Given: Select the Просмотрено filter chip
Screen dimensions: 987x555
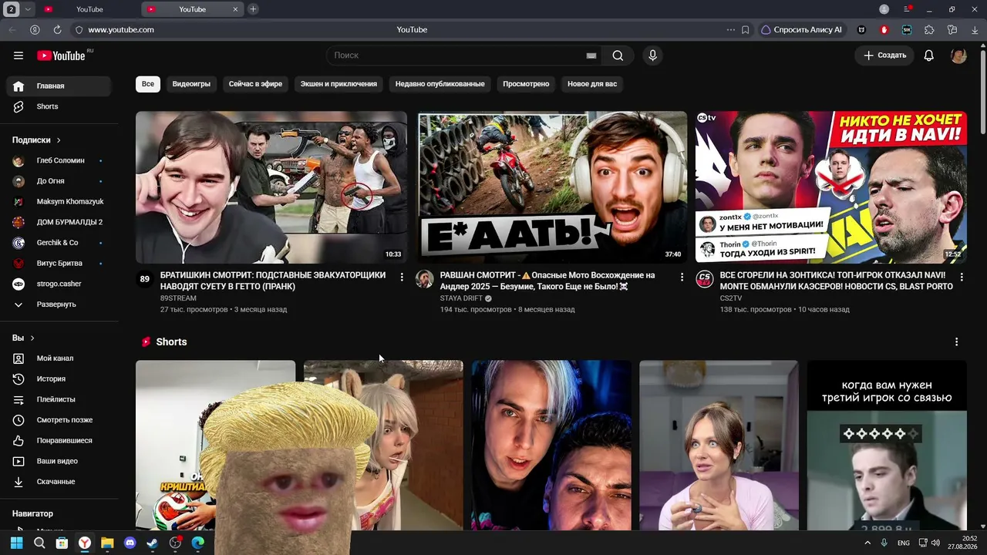Looking at the screenshot, I should [526, 84].
